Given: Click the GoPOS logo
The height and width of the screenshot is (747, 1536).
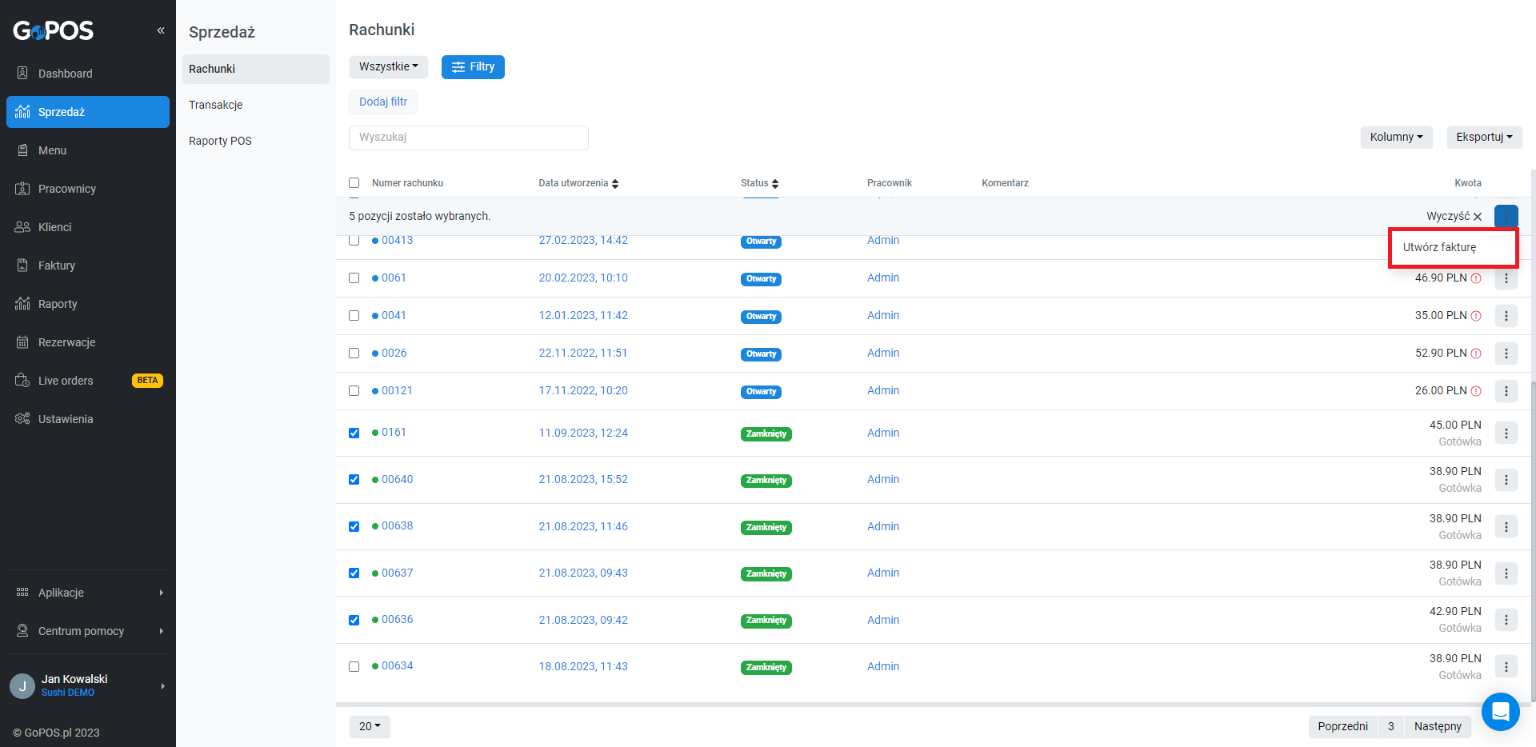Looking at the screenshot, I should point(54,30).
